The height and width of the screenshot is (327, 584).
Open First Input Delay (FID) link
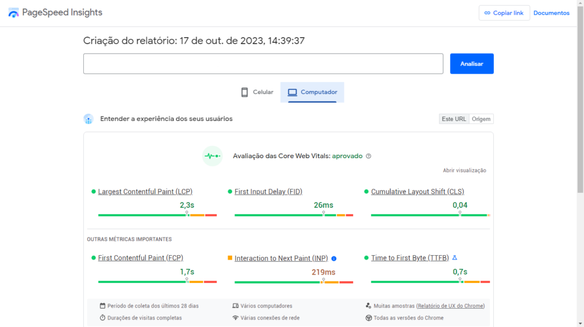point(268,192)
